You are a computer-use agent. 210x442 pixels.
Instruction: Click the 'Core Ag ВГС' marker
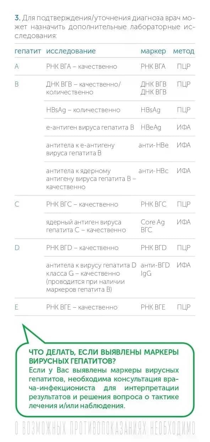click(x=153, y=226)
